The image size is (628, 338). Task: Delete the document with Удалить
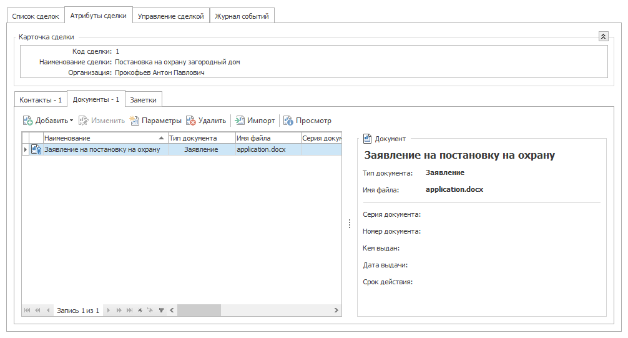click(206, 121)
